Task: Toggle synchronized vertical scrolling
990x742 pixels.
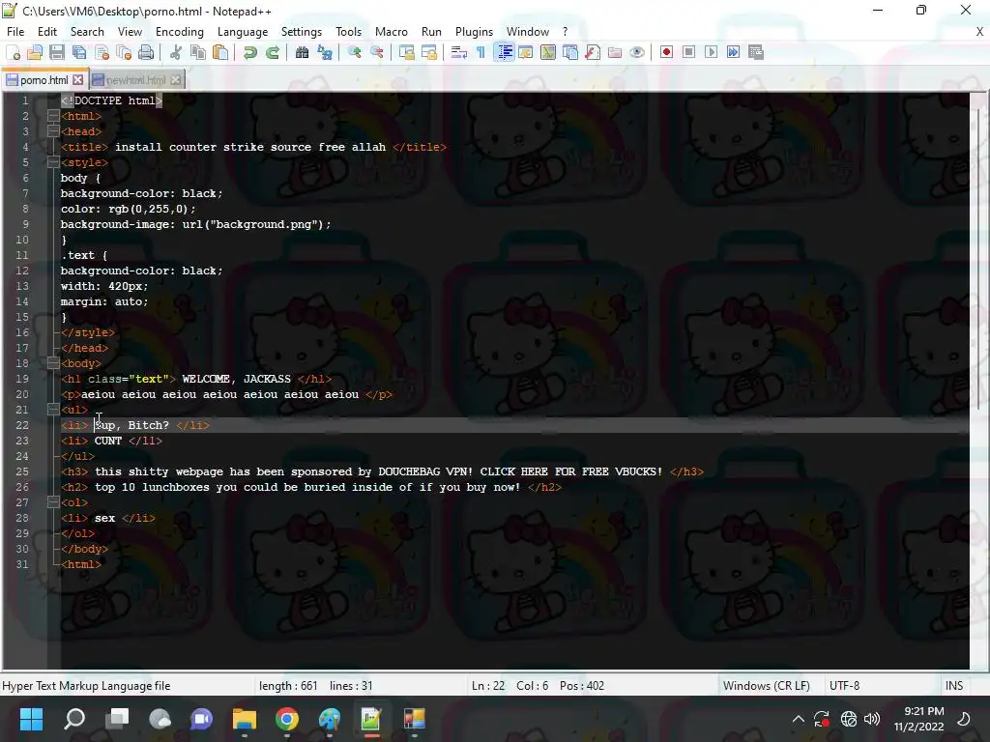Action: click(407, 52)
